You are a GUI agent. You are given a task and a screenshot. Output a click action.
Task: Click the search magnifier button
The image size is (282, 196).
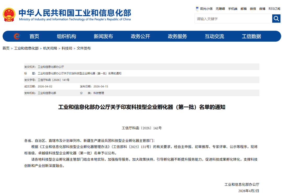click(276, 19)
